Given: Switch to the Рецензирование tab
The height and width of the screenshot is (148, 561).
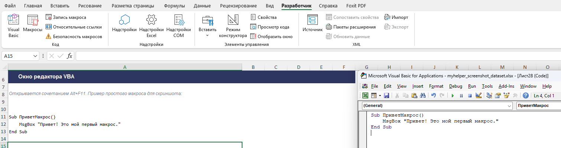Looking at the screenshot, I should coord(238,6).
